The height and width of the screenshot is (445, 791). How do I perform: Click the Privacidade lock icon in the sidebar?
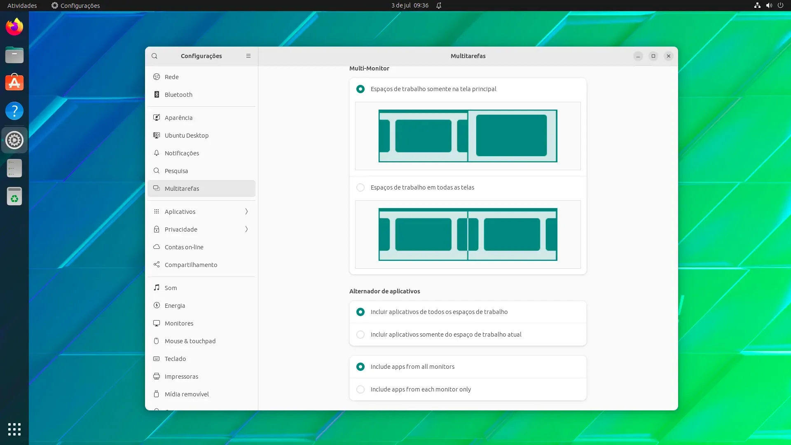157,229
